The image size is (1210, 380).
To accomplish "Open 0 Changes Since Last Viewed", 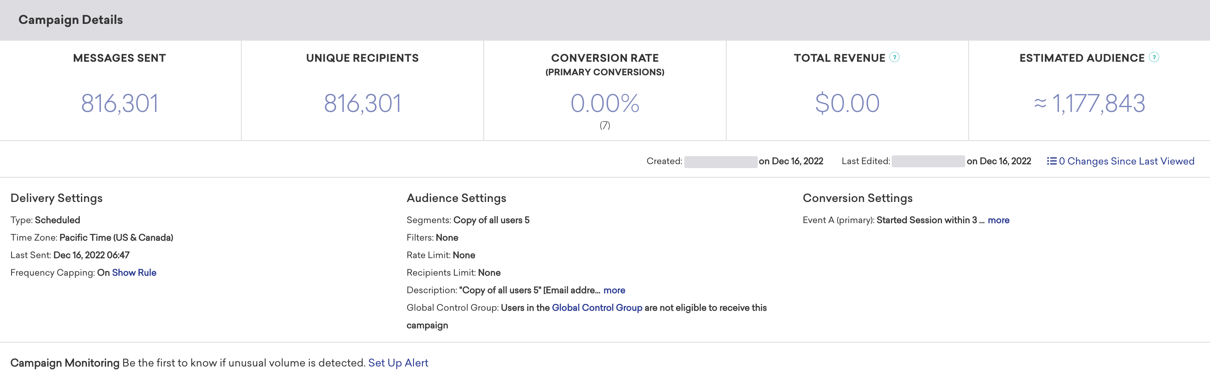I will pyautogui.click(x=1126, y=161).
